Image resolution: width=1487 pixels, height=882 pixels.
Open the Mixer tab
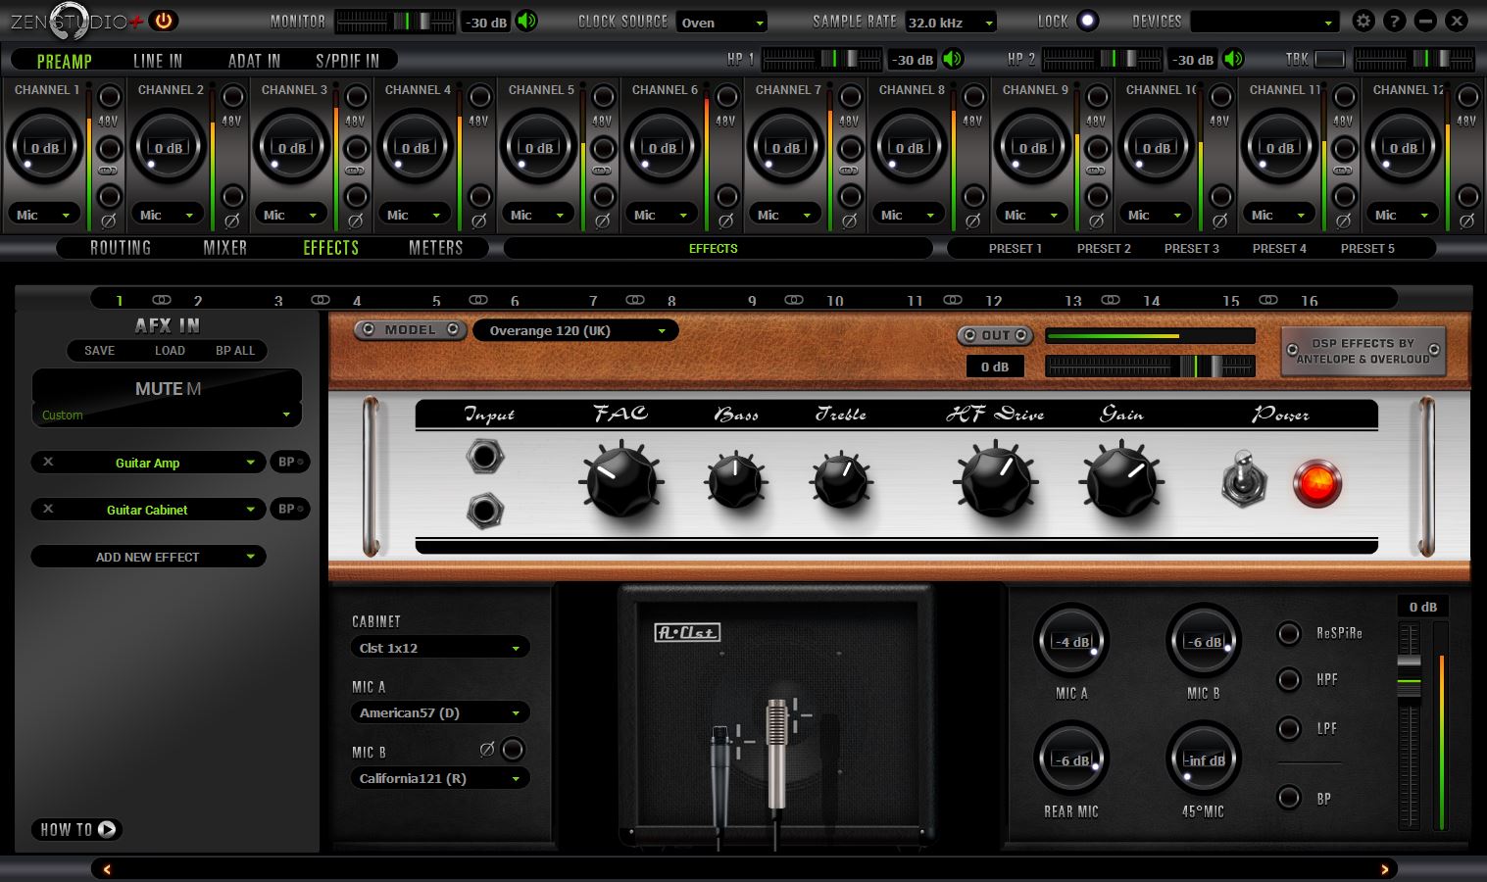pos(225,248)
